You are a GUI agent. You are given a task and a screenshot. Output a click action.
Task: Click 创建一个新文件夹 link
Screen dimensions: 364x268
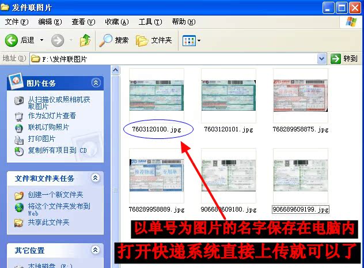pyautogui.click(x=55, y=194)
